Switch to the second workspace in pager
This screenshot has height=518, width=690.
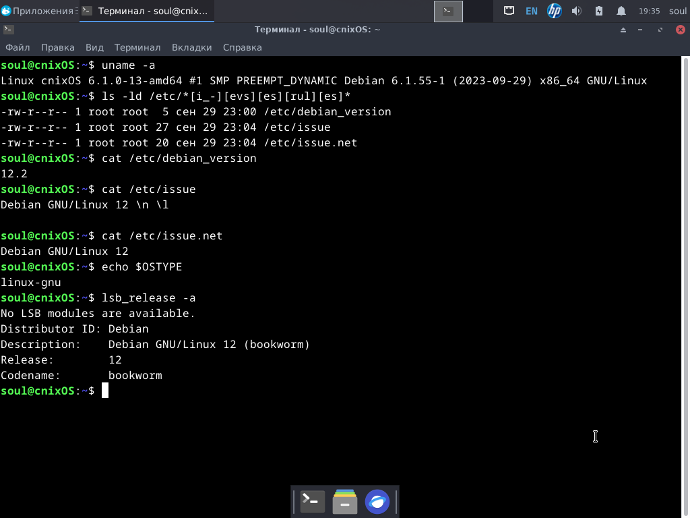coord(478,11)
